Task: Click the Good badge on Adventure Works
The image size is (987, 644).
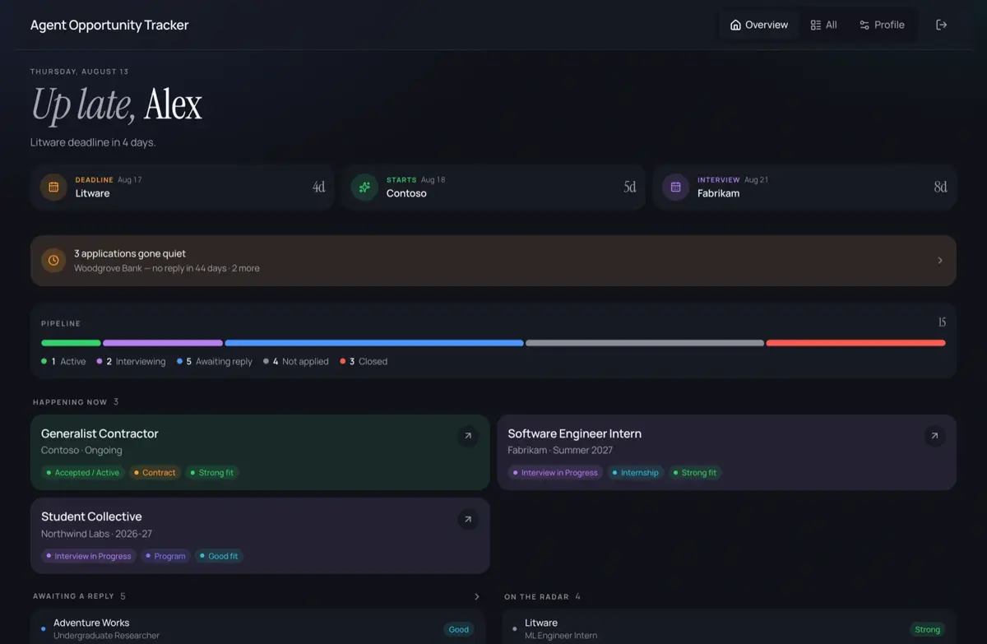Action: pyautogui.click(x=458, y=629)
